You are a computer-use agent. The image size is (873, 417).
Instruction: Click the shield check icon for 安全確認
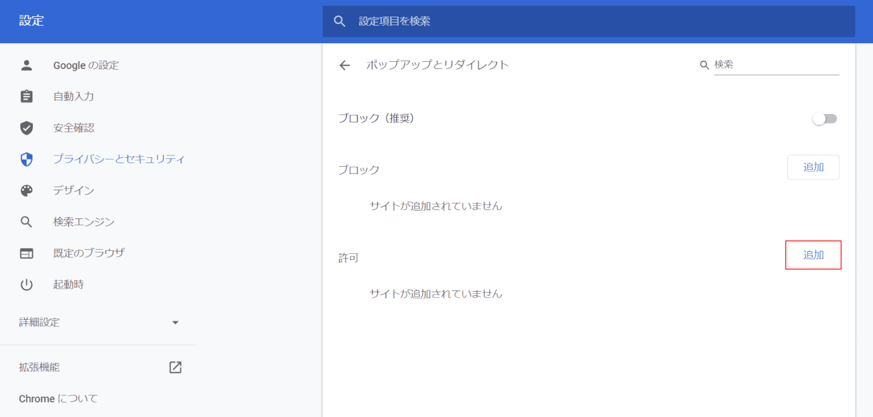26,128
